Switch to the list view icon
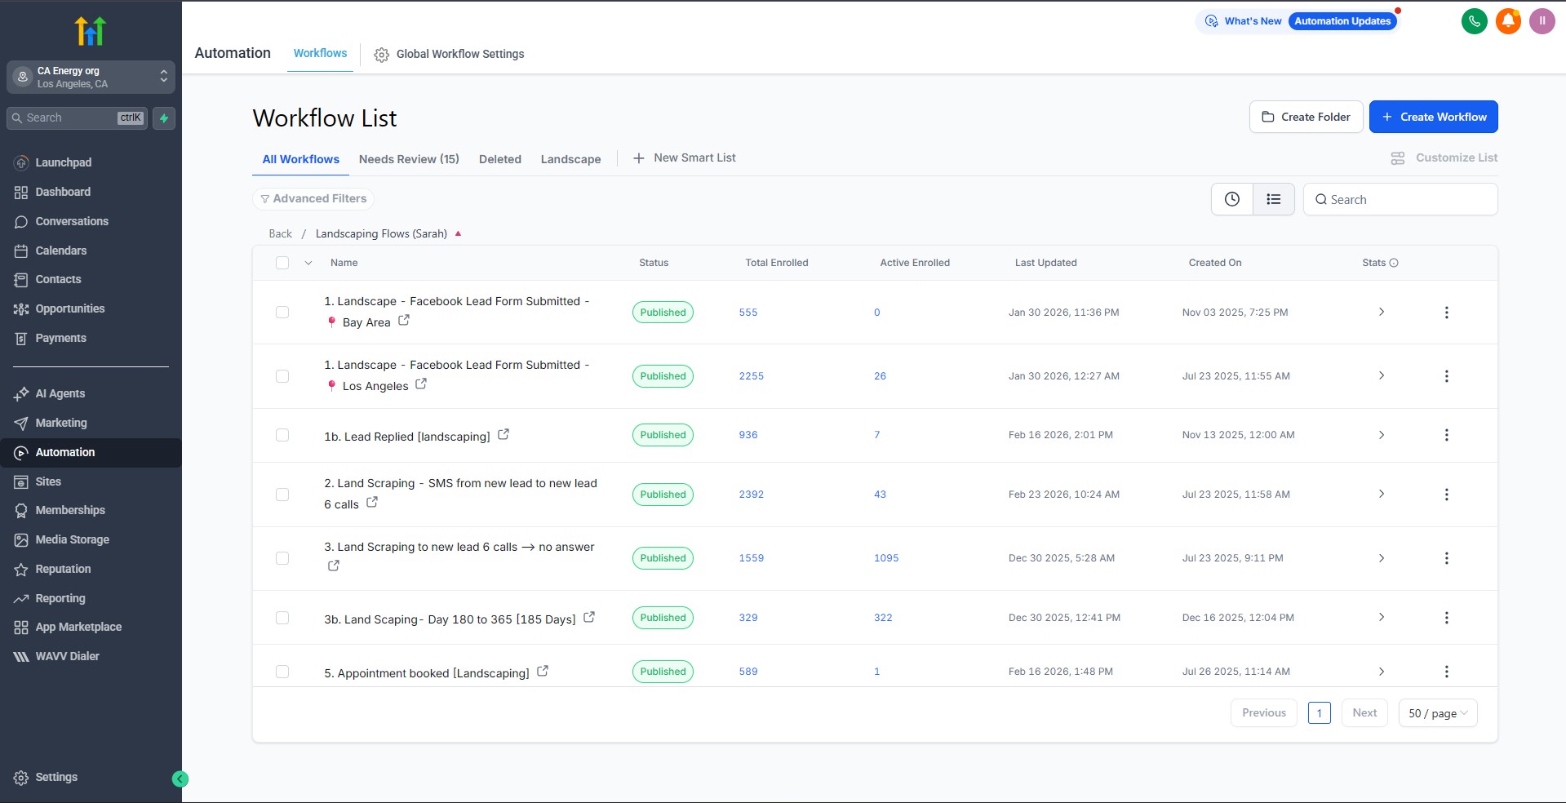 pos(1273,199)
